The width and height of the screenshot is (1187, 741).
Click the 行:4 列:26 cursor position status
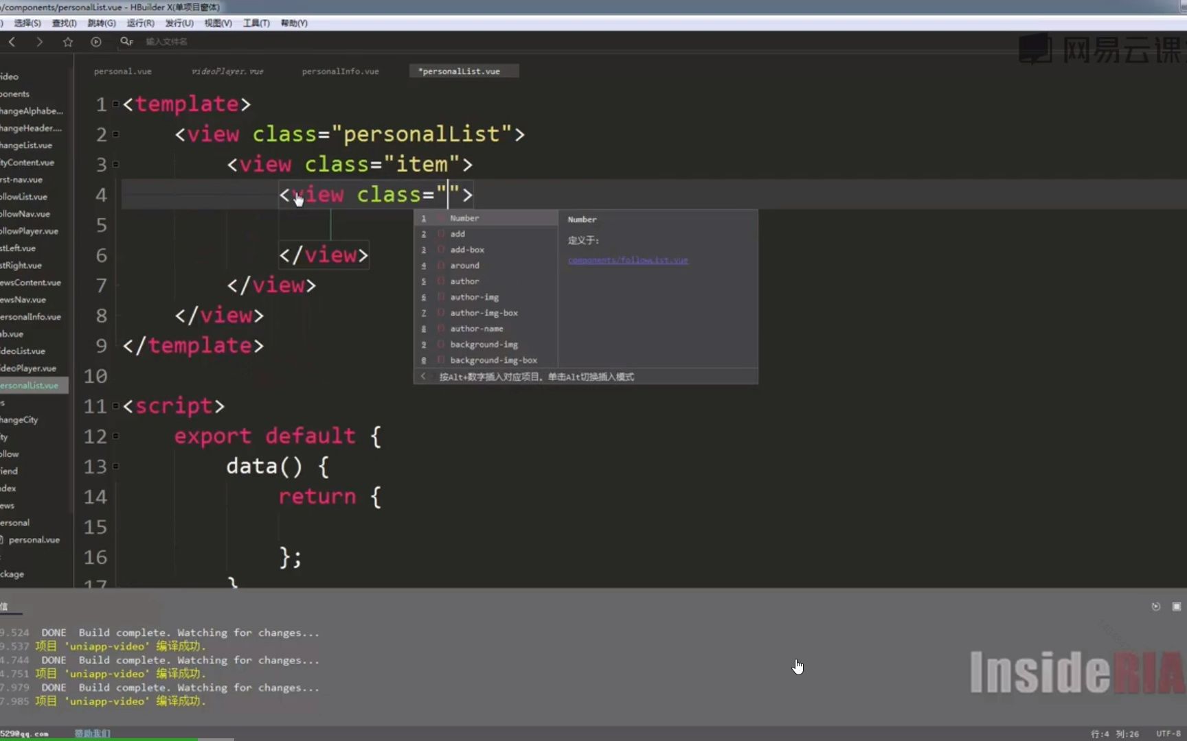tap(1115, 733)
